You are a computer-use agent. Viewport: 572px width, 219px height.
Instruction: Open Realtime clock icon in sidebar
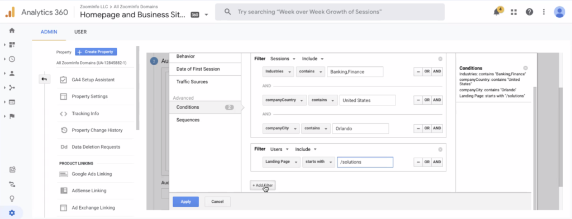(12, 59)
